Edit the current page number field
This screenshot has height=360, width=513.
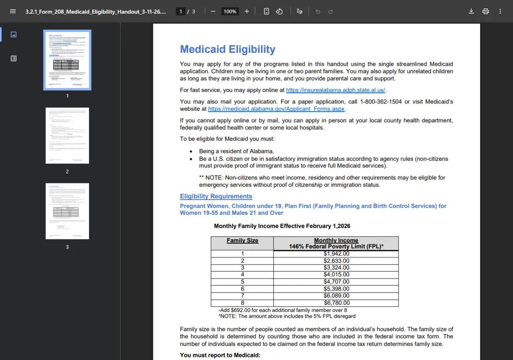coord(181,12)
